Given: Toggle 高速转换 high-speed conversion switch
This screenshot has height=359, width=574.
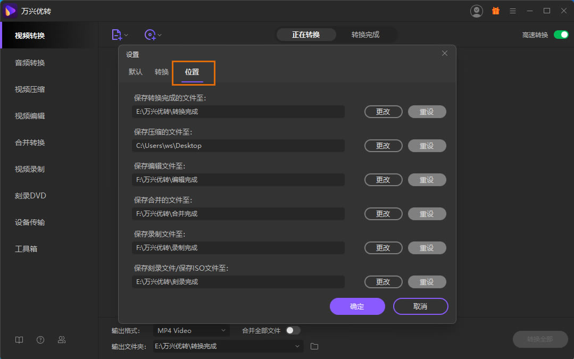Looking at the screenshot, I should pos(560,34).
